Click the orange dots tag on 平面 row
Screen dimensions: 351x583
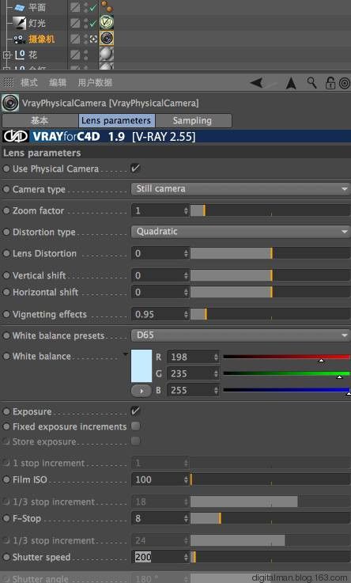click(x=107, y=6)
